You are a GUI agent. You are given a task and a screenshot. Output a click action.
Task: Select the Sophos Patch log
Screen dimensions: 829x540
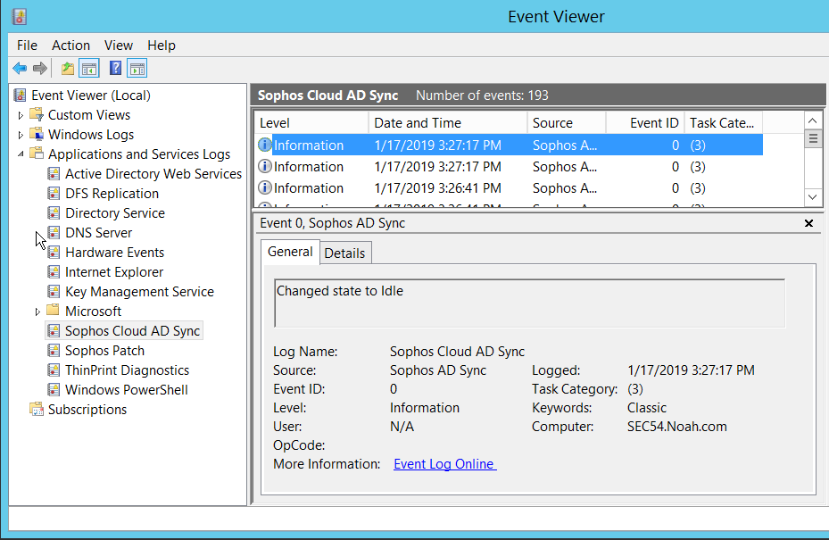[104, 351]
